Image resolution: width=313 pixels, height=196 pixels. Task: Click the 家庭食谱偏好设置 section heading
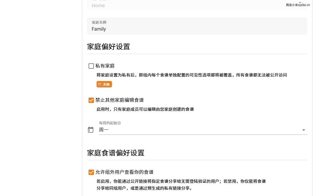pos(116,153)
